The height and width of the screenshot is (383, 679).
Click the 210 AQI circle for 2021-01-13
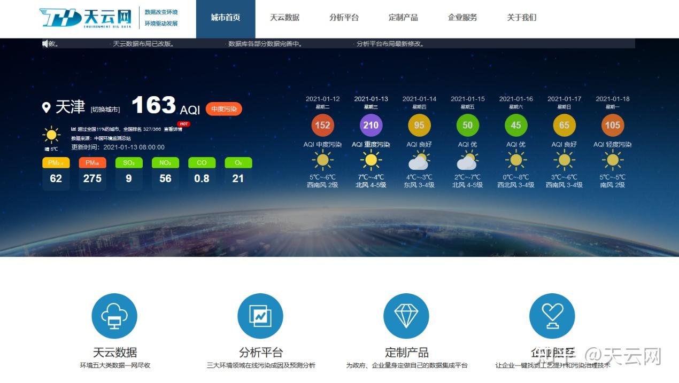(x=371, y=126)
